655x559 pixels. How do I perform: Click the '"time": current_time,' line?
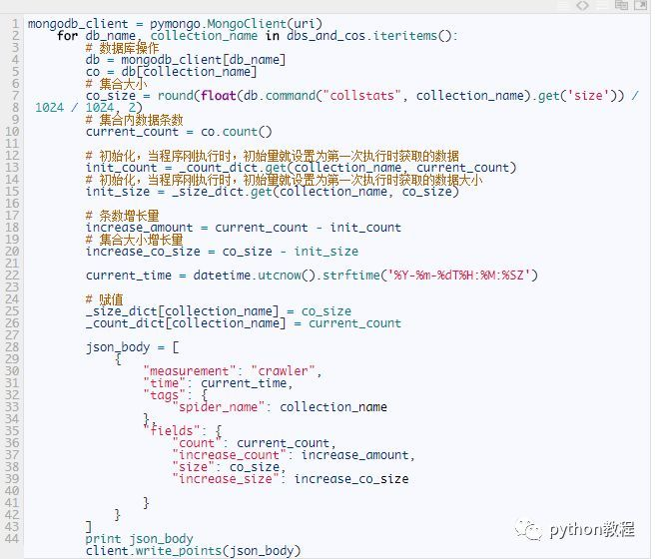(218, 383)
